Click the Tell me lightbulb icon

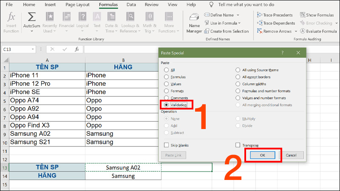point(211,5)
